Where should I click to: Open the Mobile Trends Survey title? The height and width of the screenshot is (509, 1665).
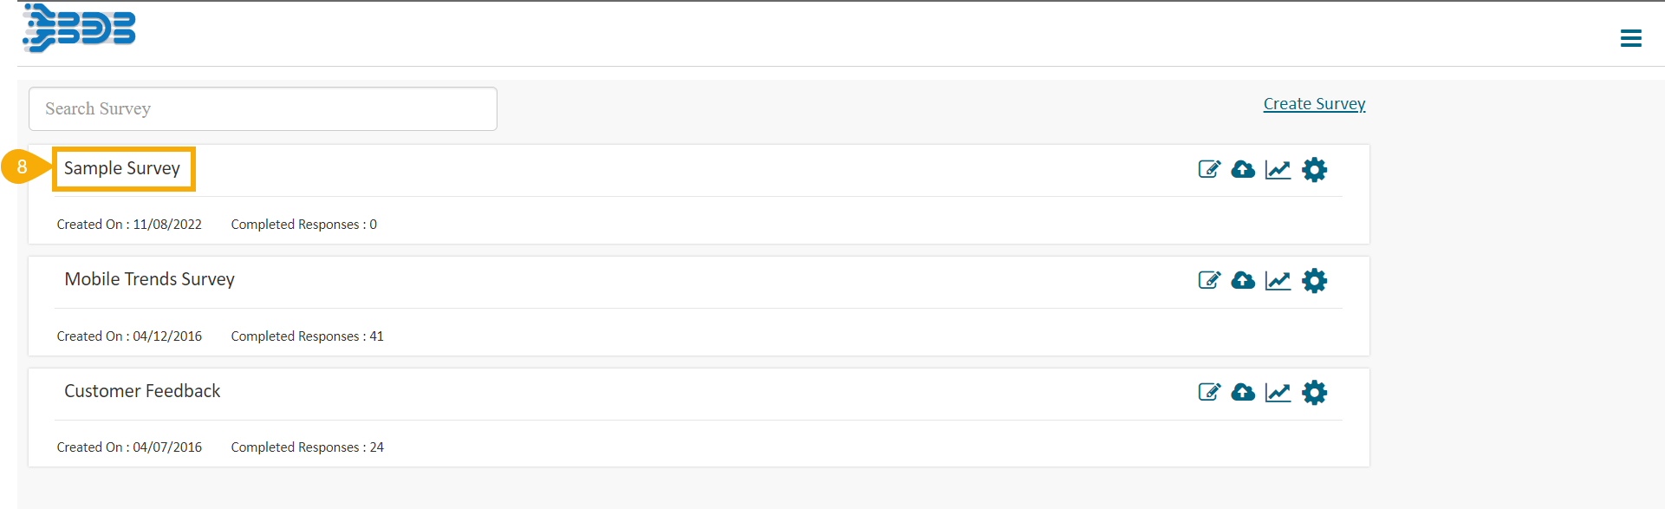click(x=150, y=279)
